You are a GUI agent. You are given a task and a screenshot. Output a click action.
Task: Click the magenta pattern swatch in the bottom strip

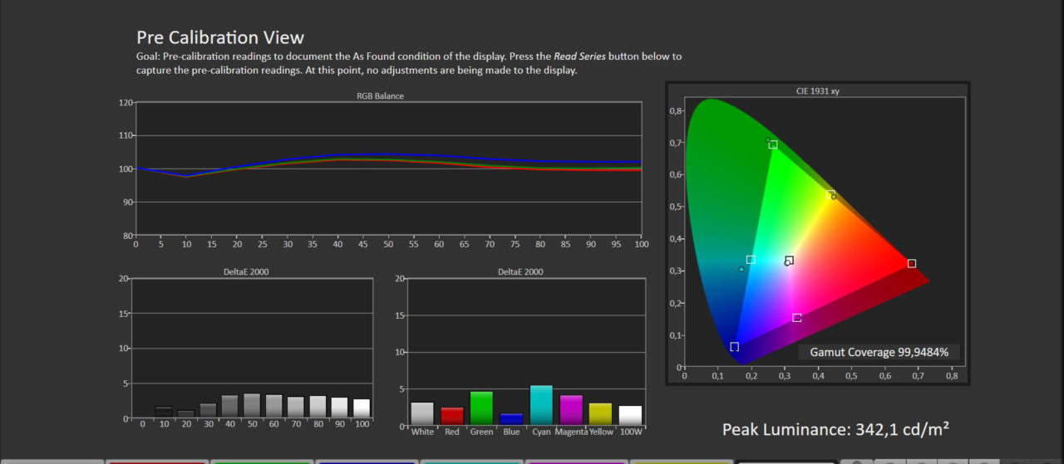click(x=576, y=462)
